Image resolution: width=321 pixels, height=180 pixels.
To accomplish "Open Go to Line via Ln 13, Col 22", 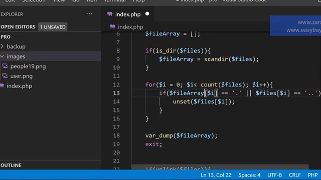I will tap(216, 175).
